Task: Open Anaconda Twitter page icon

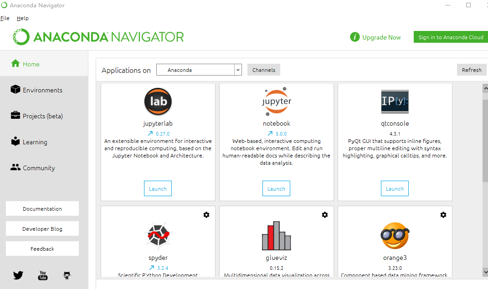Action: [18, 275]
